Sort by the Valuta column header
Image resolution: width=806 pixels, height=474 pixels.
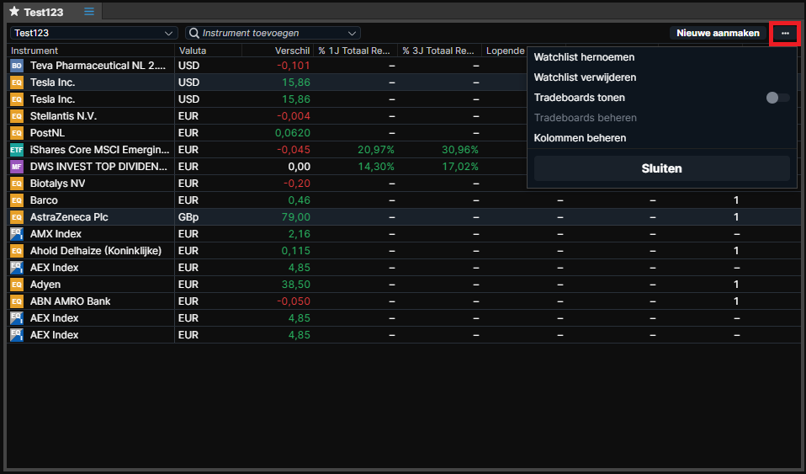pos(193,51)
